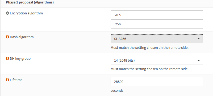Click the Hash algorithm label text
This screenshot has height=96, width=213.
click(22, 37)
